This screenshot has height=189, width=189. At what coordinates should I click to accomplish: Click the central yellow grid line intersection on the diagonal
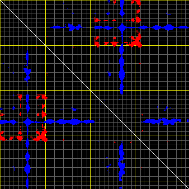click(x=90, y=90)
